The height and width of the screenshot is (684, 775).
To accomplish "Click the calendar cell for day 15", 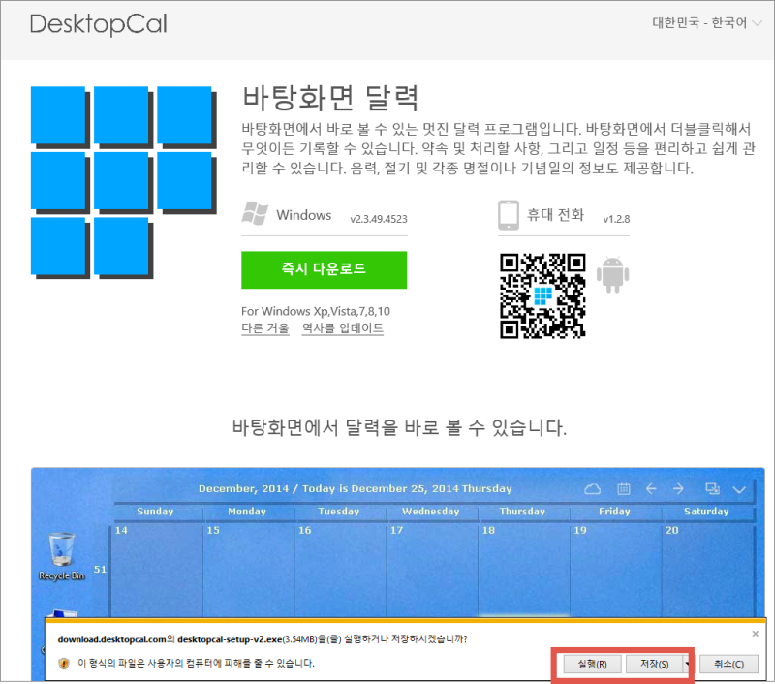I will point(249,571).
